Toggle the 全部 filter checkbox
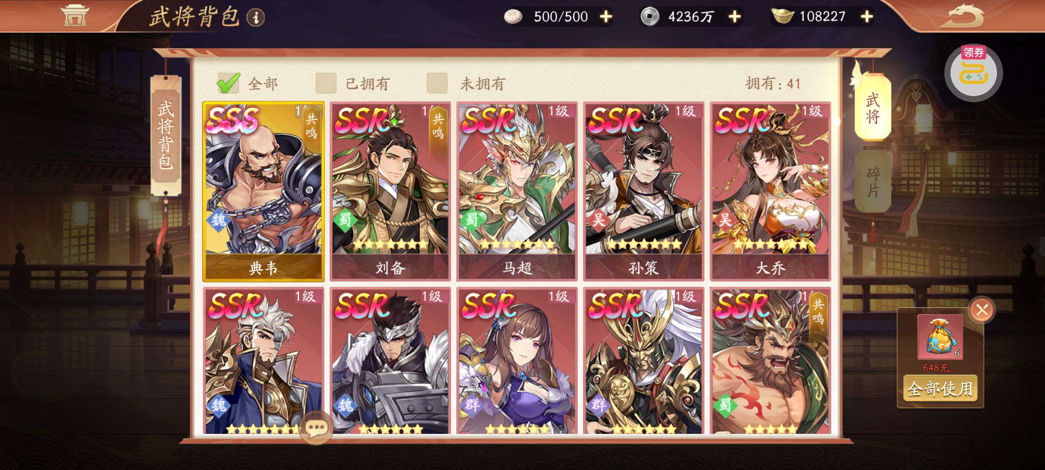 click(229, 83)
